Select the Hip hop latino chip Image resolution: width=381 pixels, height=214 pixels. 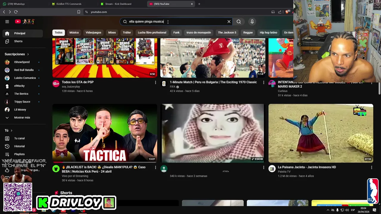pyautogui.click(x=268, y=32)
